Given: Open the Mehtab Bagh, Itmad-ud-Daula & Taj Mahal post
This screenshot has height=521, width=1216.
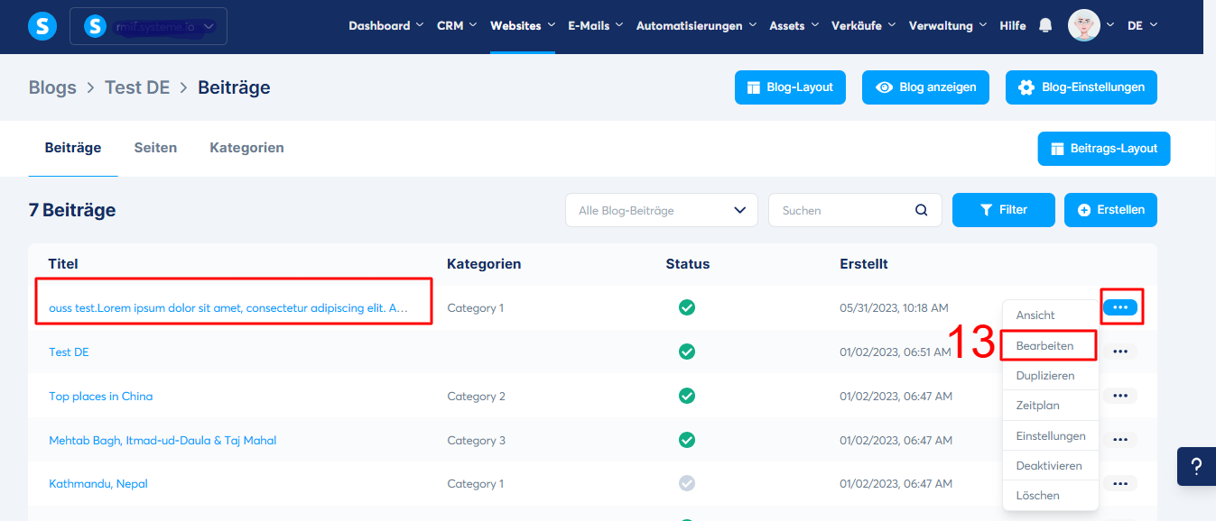Looking at the screenshot, I should [162, 441].
